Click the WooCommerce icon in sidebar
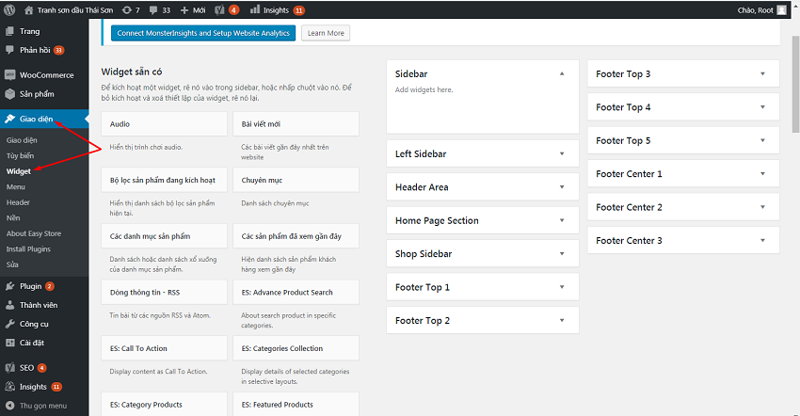800x416 pixels. click(x=10, y=74)
